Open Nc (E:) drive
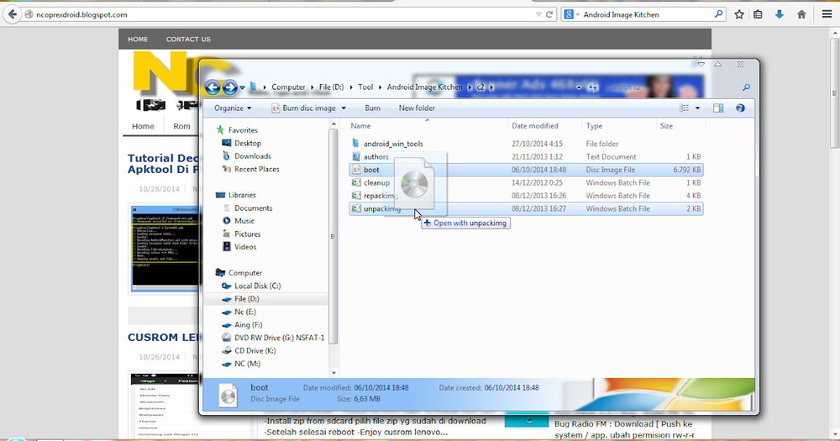 (x=245, y=312)
